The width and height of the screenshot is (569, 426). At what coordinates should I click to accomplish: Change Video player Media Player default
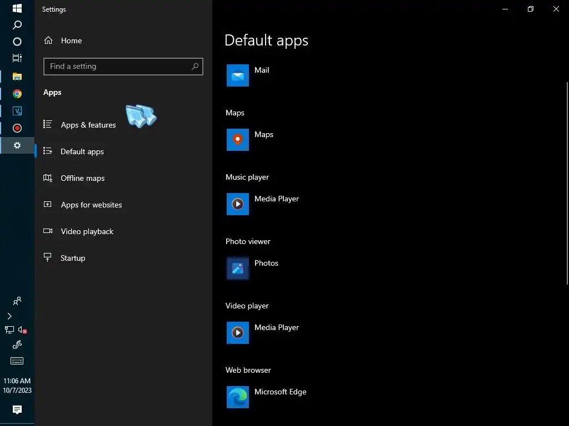(x=277, y=327)
